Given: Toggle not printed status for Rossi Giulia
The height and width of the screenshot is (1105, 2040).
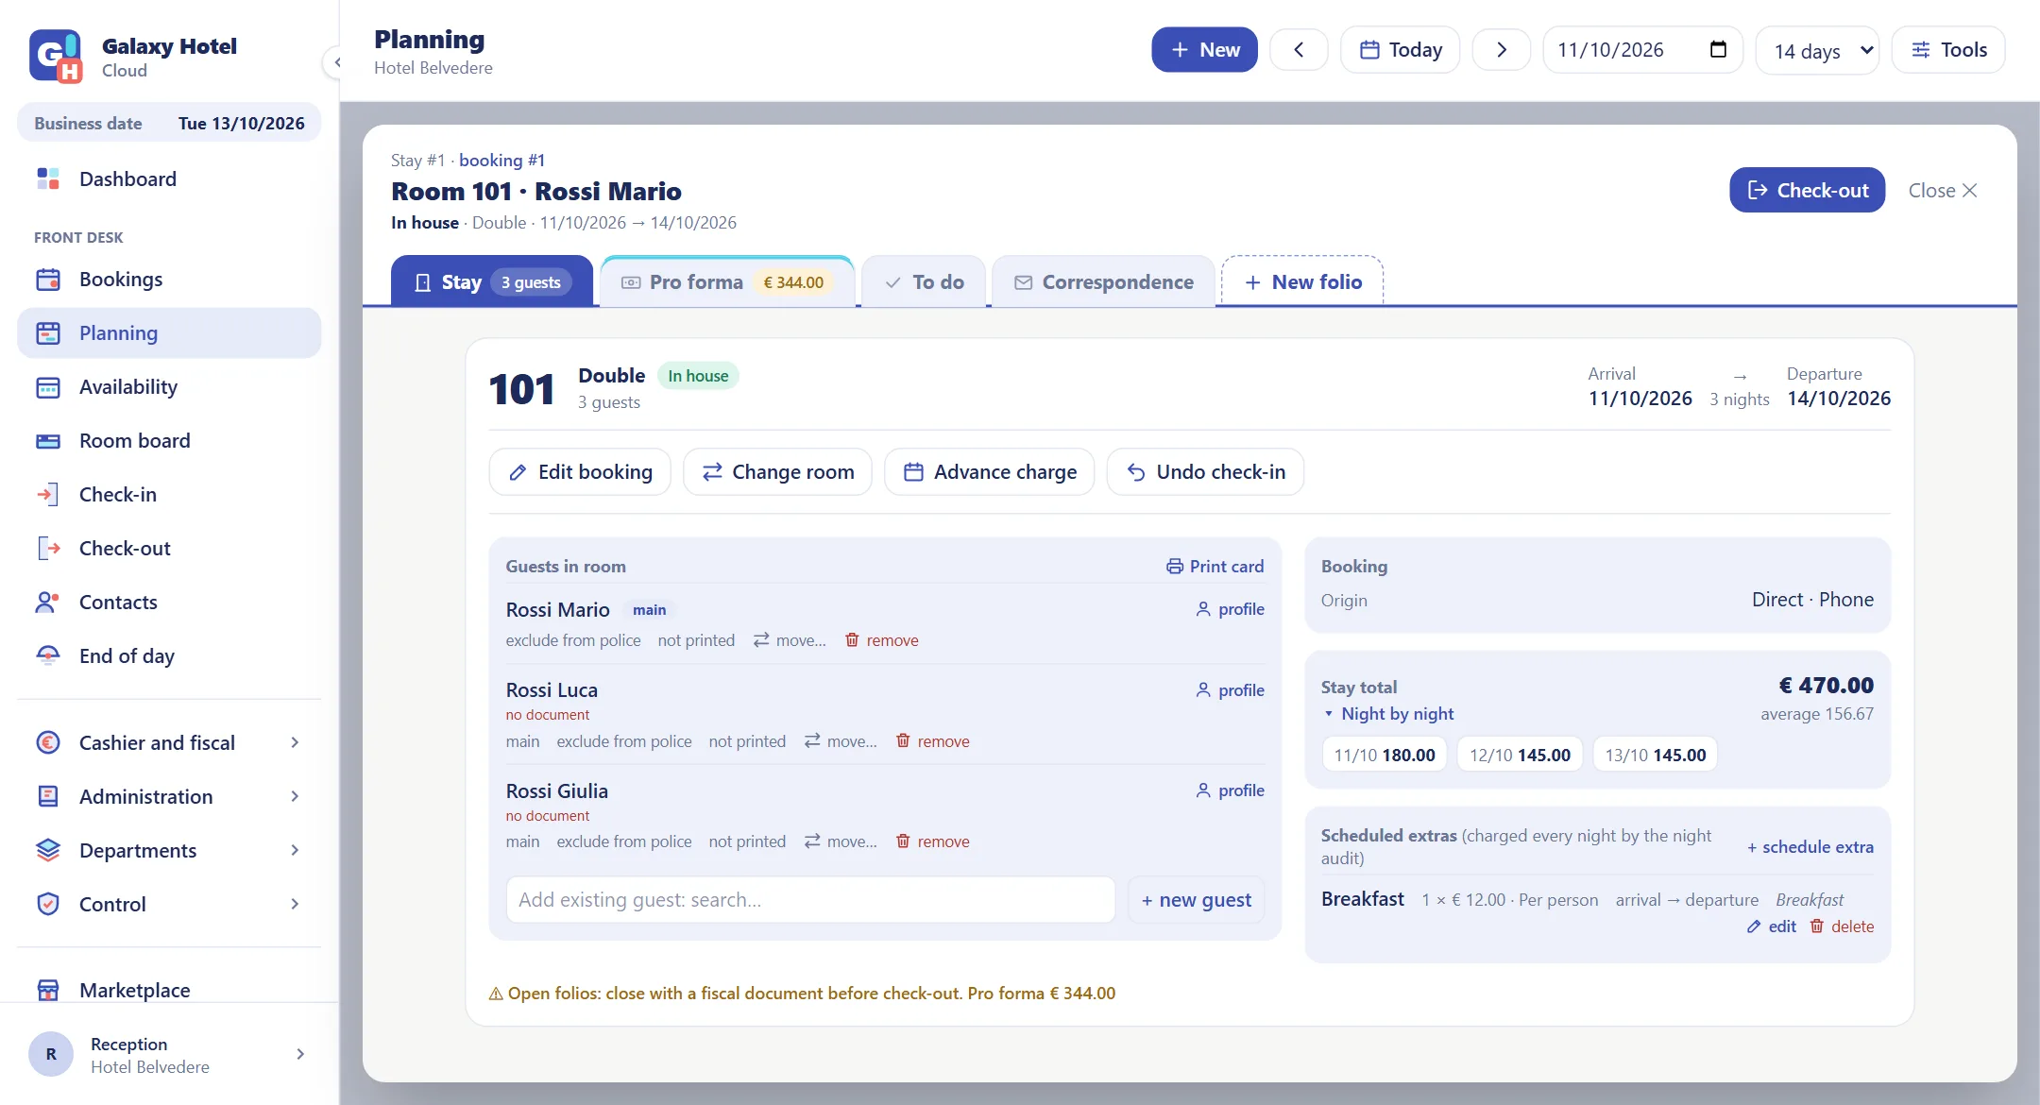Looking at the screenshot, I should click(747, 841).
